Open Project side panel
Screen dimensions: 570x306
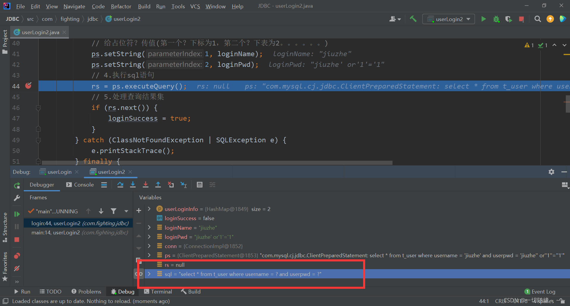coord(5,41)
